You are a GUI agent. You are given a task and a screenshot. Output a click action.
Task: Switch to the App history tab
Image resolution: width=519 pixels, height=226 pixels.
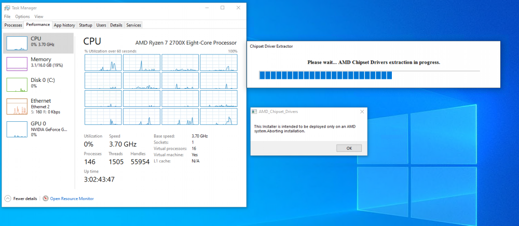pos(64,25)
